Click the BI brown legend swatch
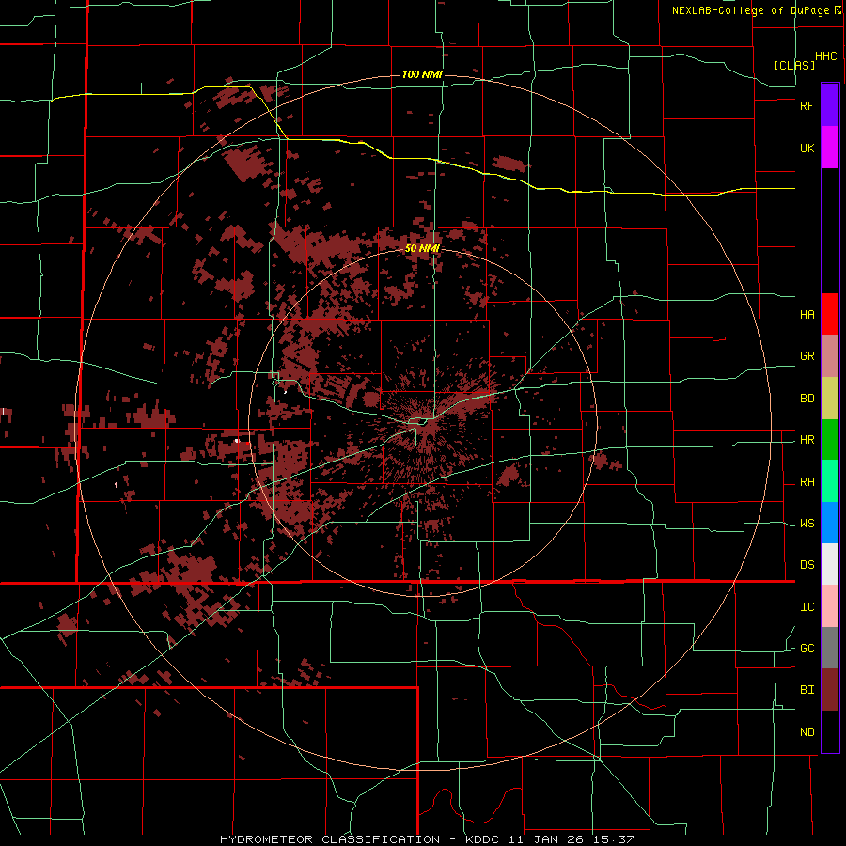The width and height of the screenshot is (846, 846). [830, 690]
